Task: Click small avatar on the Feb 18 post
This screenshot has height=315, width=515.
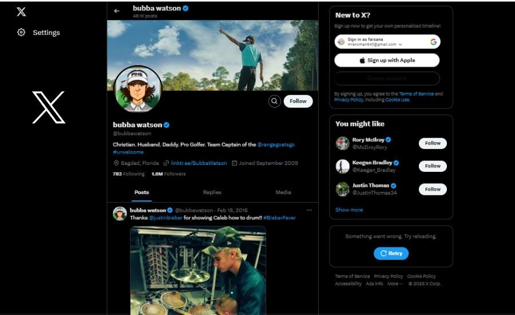Action: click(x=120, y=214)
